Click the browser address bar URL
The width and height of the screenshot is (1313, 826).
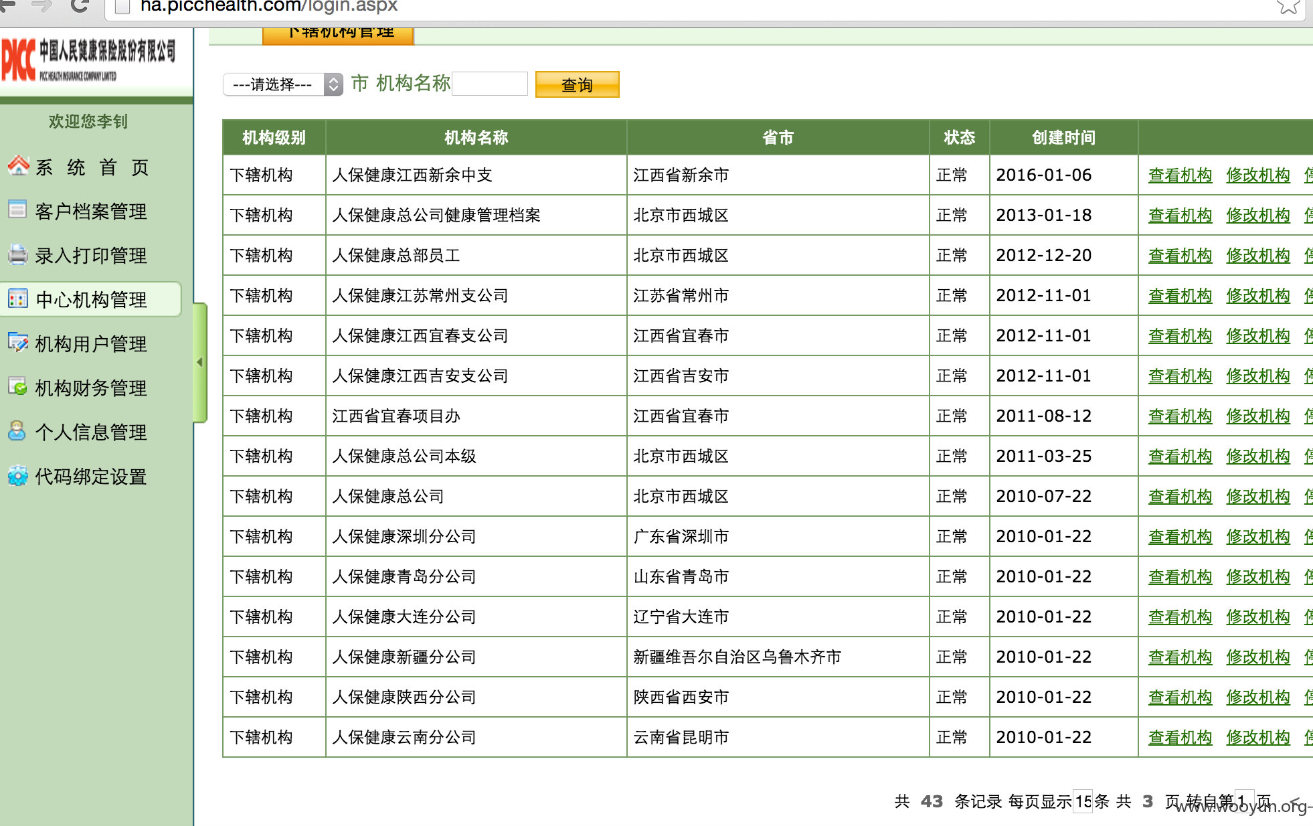[x=269, y=6]
